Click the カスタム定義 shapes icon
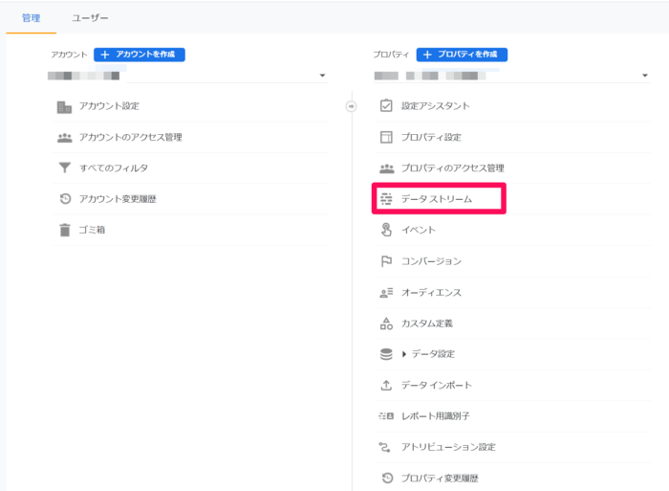Viewport: 669px width, 491px height. tap(386, 324)
